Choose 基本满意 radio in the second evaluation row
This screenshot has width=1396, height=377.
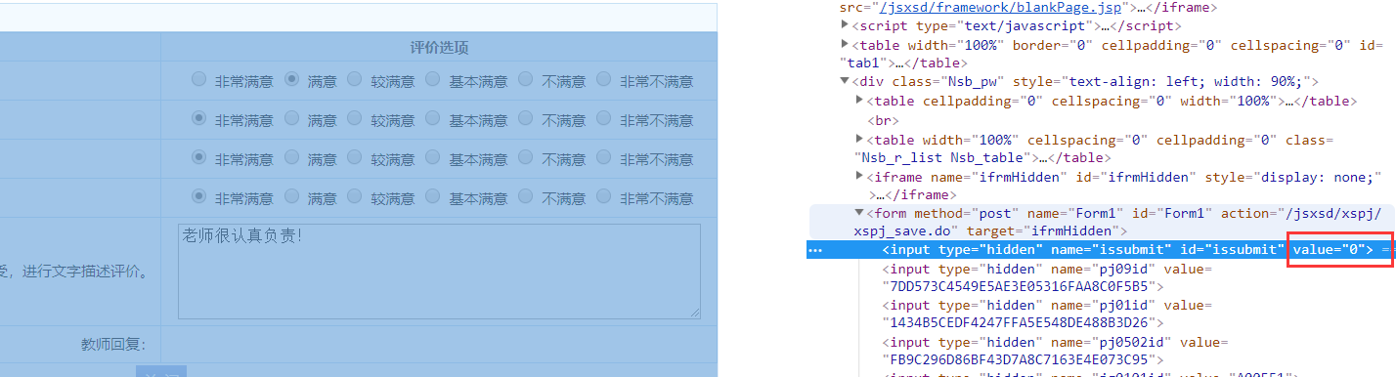click(x=434, y=118)
